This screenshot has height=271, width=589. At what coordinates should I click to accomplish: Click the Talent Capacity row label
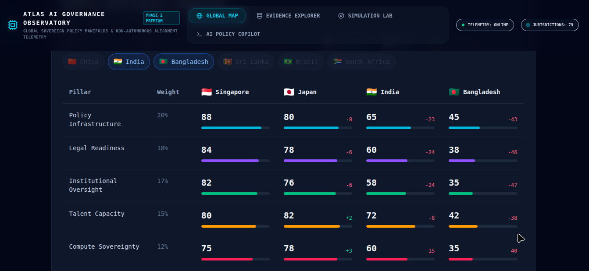pyautogui.click(x=96, y=214)
